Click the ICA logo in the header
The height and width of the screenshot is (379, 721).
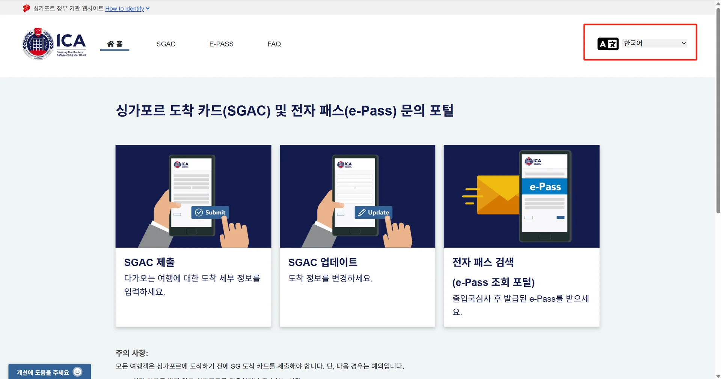54,44
